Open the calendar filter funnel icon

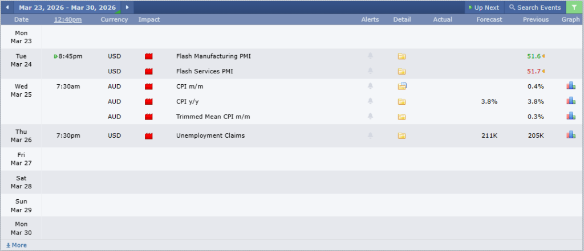574,7
